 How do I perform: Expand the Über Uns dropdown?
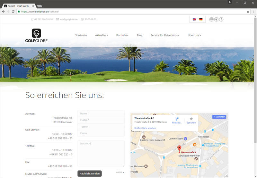coord(194,35)
